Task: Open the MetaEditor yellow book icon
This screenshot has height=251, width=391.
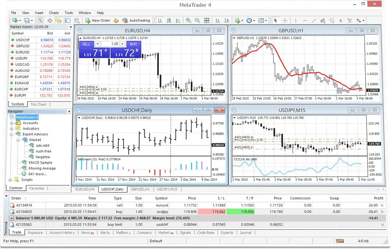Action: [x=116, y=20]
